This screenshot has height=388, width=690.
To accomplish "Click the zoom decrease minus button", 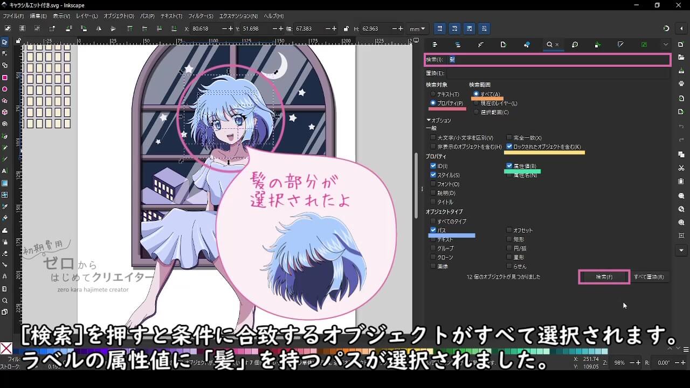I will 631,363.
